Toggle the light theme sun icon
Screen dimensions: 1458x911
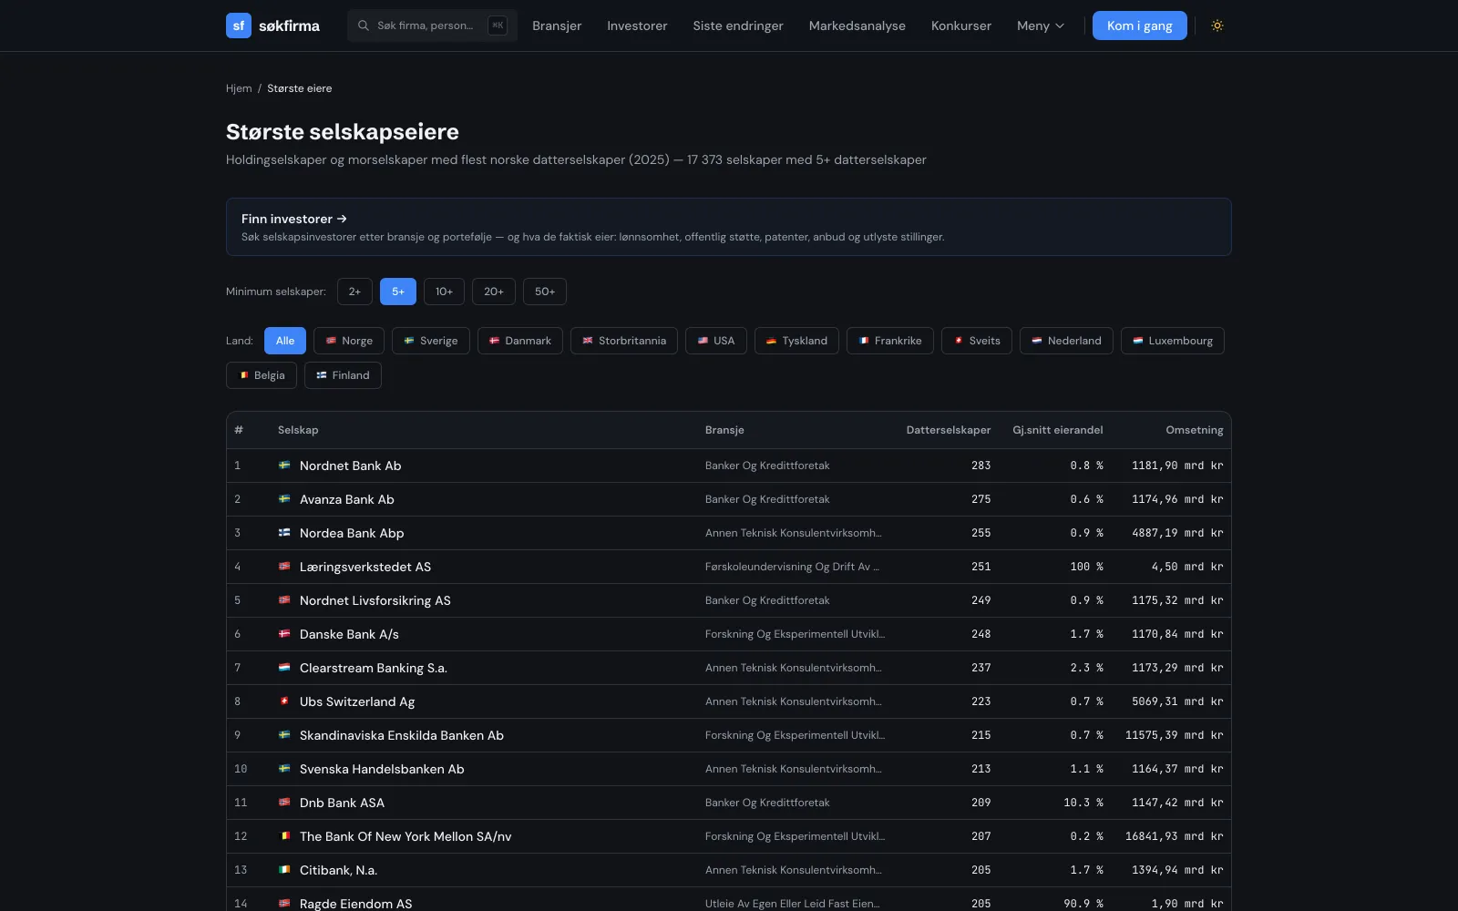(1217, 26)
